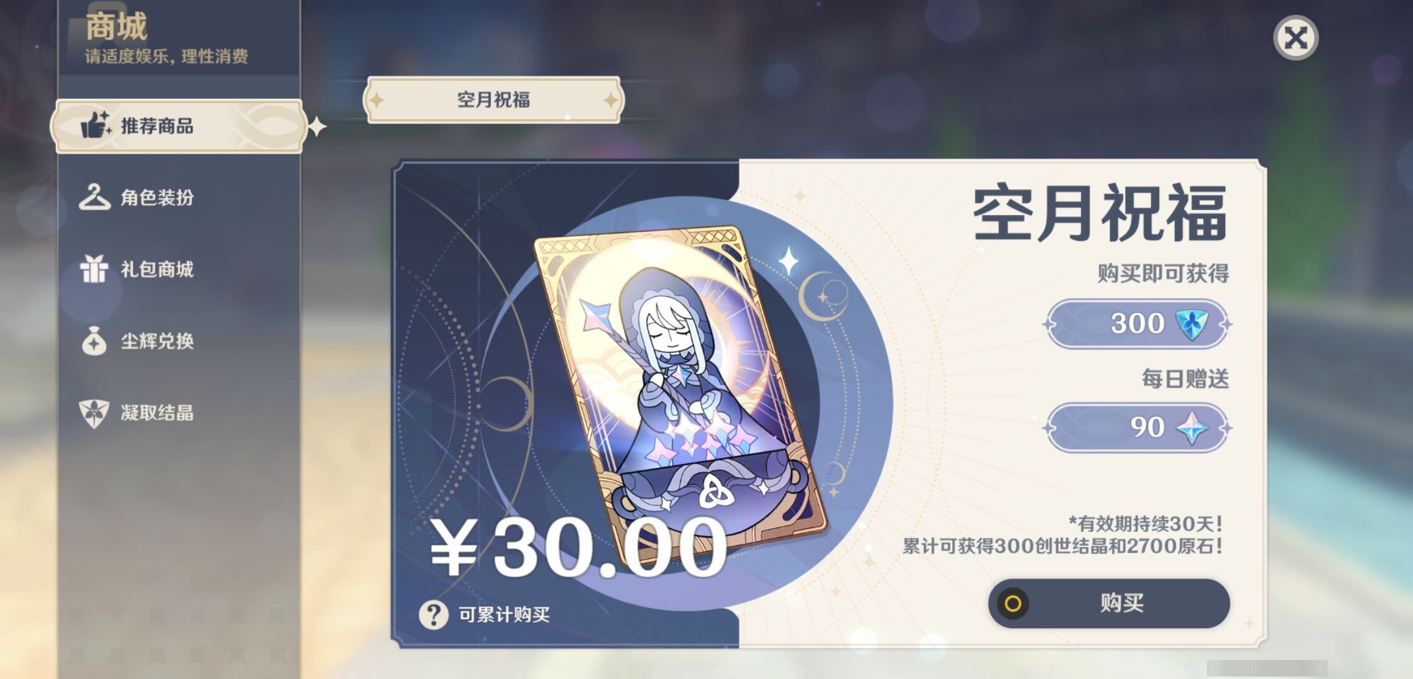Select the 推荐商品 sidebar tab
This screenshot has height=679, width=1413.
click(179, 126)
